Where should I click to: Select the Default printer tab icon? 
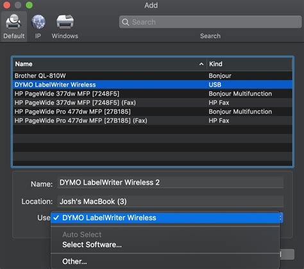[13, 26]
